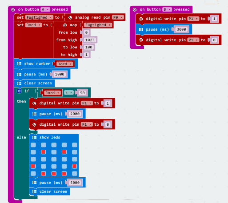
Task: Toggle the lit LED in second row, second column
Action: pyautogui.click(x=44, y=152)
